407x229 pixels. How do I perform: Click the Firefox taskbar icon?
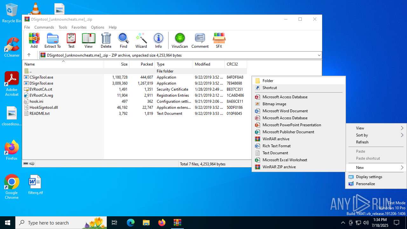(162, 223)
